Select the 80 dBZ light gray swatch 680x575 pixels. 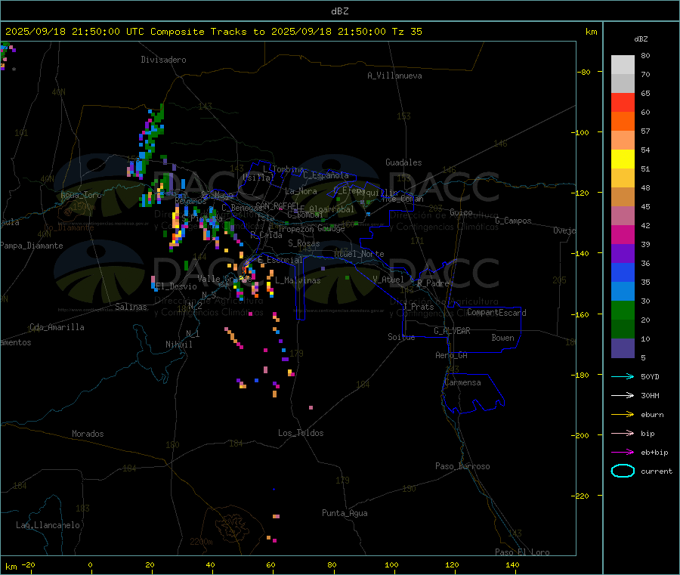click(x=623, y=65)
